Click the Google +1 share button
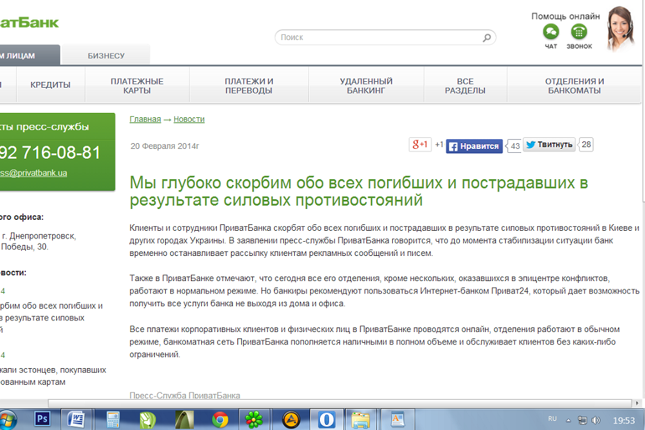Screen dimensions: 645x430 (420, 144)
